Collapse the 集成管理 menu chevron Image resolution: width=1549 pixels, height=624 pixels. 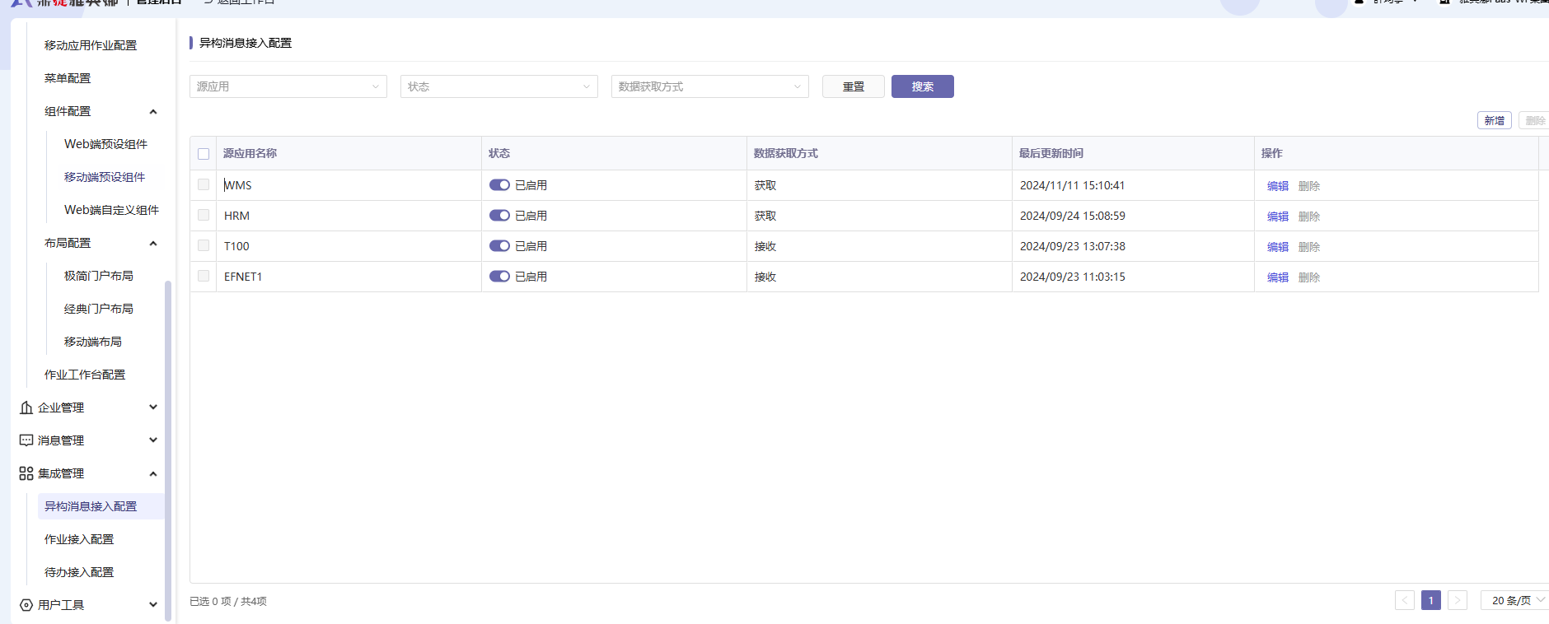(153, 473)
